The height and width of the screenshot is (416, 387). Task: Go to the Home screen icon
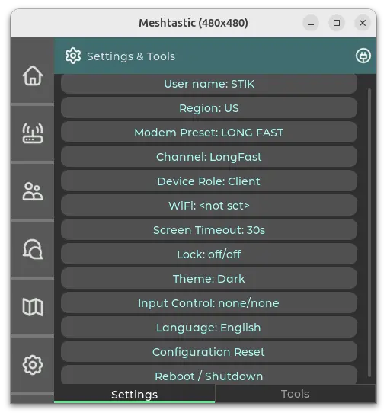point(32,75)
